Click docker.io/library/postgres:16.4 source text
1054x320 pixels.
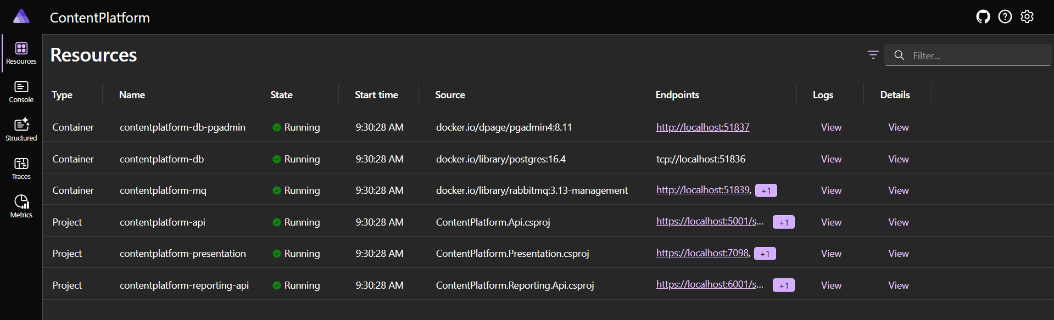pyautogui.click(x=500, y=159)
